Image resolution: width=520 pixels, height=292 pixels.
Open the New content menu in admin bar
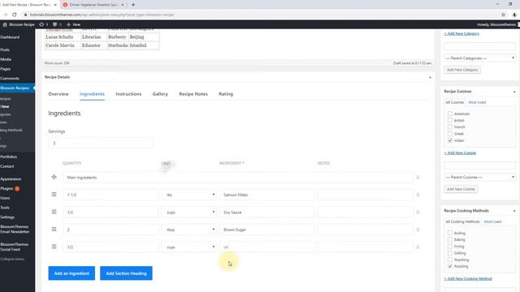pyautogui.click(x=73, y=24)
